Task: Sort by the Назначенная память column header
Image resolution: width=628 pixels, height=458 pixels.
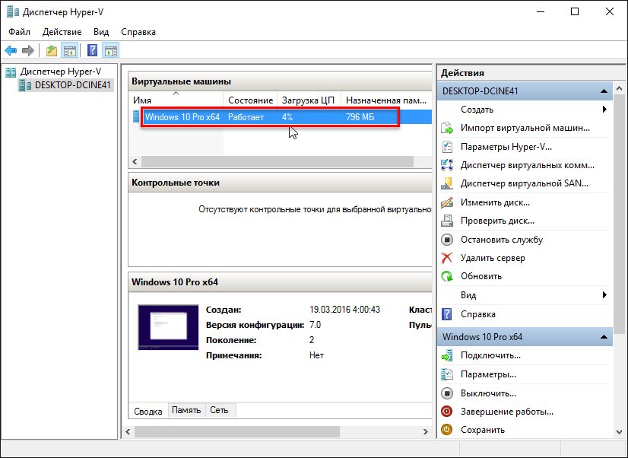Action: point(386,100)
